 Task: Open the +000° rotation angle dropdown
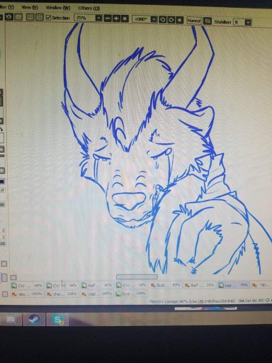coord(154,19)
